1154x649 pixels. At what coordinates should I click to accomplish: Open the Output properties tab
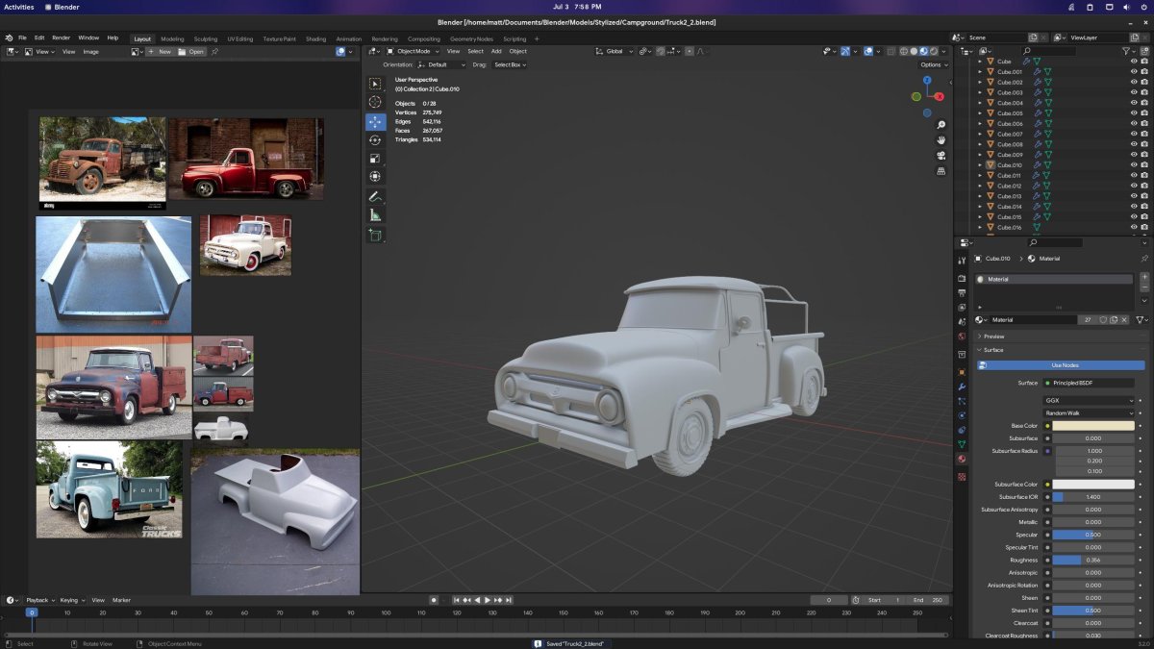(x=962, y=291)
